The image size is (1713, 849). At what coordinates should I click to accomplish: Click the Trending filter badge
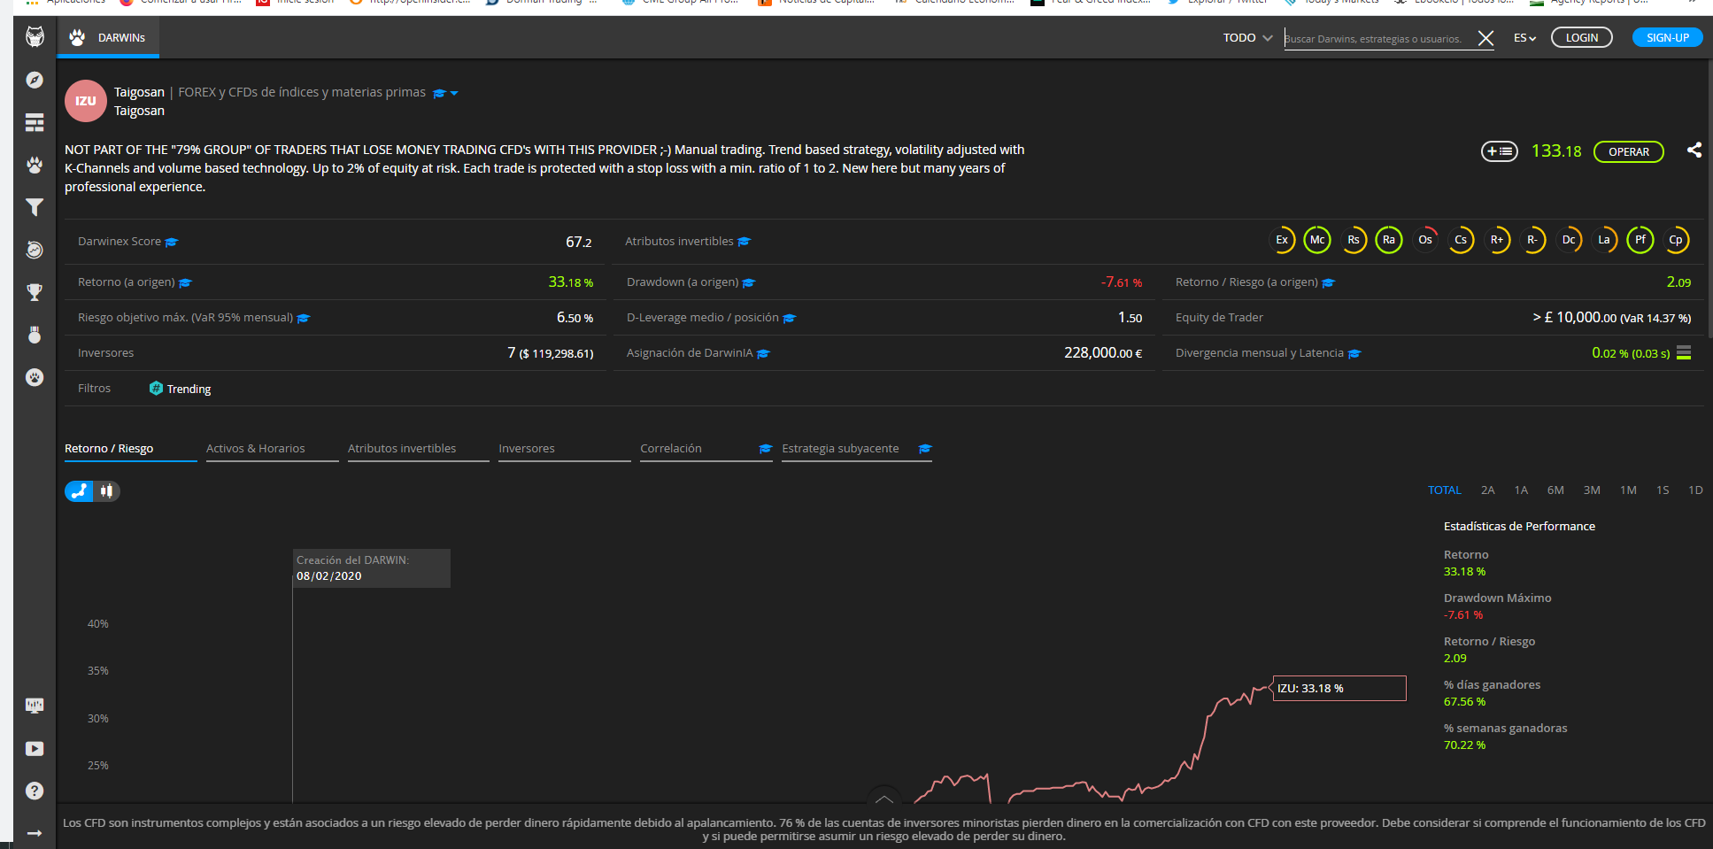coord(180,389)
